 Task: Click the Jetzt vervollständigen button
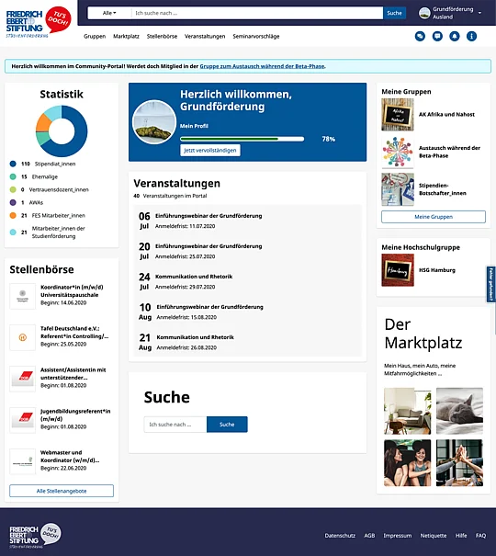(x=210, y=151)
